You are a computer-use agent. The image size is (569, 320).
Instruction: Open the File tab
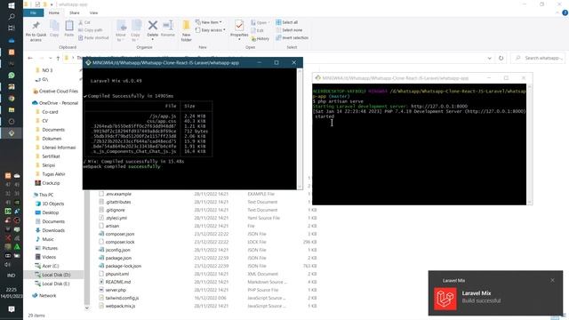click(x=33, y=12)
